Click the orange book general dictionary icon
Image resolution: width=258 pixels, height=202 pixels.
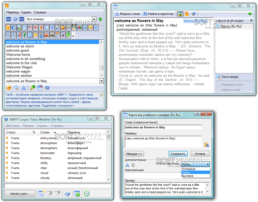tap(8, 27)
